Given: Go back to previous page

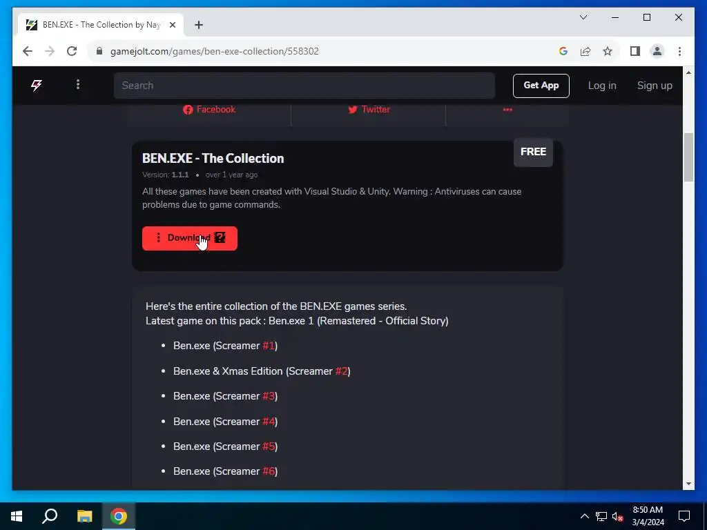Looking at the screenshot, I should point(28,51).
